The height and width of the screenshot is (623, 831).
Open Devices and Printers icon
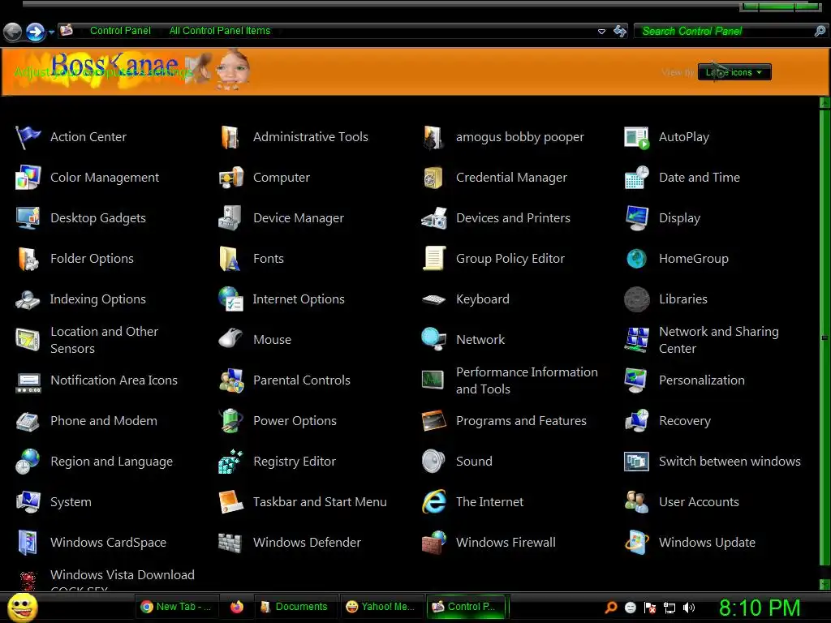click(x=435, y=218)
